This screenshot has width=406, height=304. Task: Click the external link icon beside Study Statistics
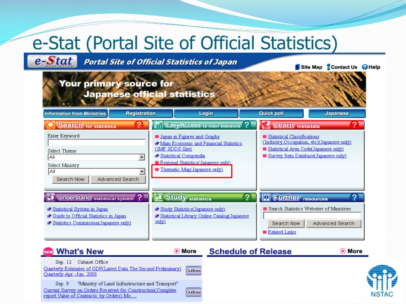tap(157, 209)
